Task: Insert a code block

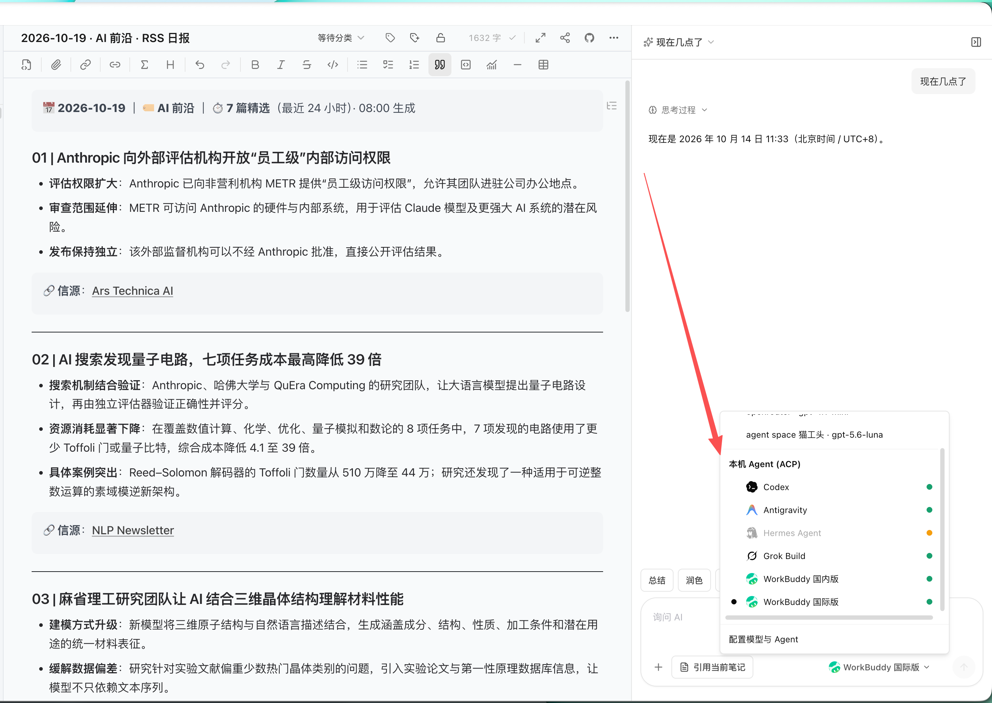Action: click(466, 65)
